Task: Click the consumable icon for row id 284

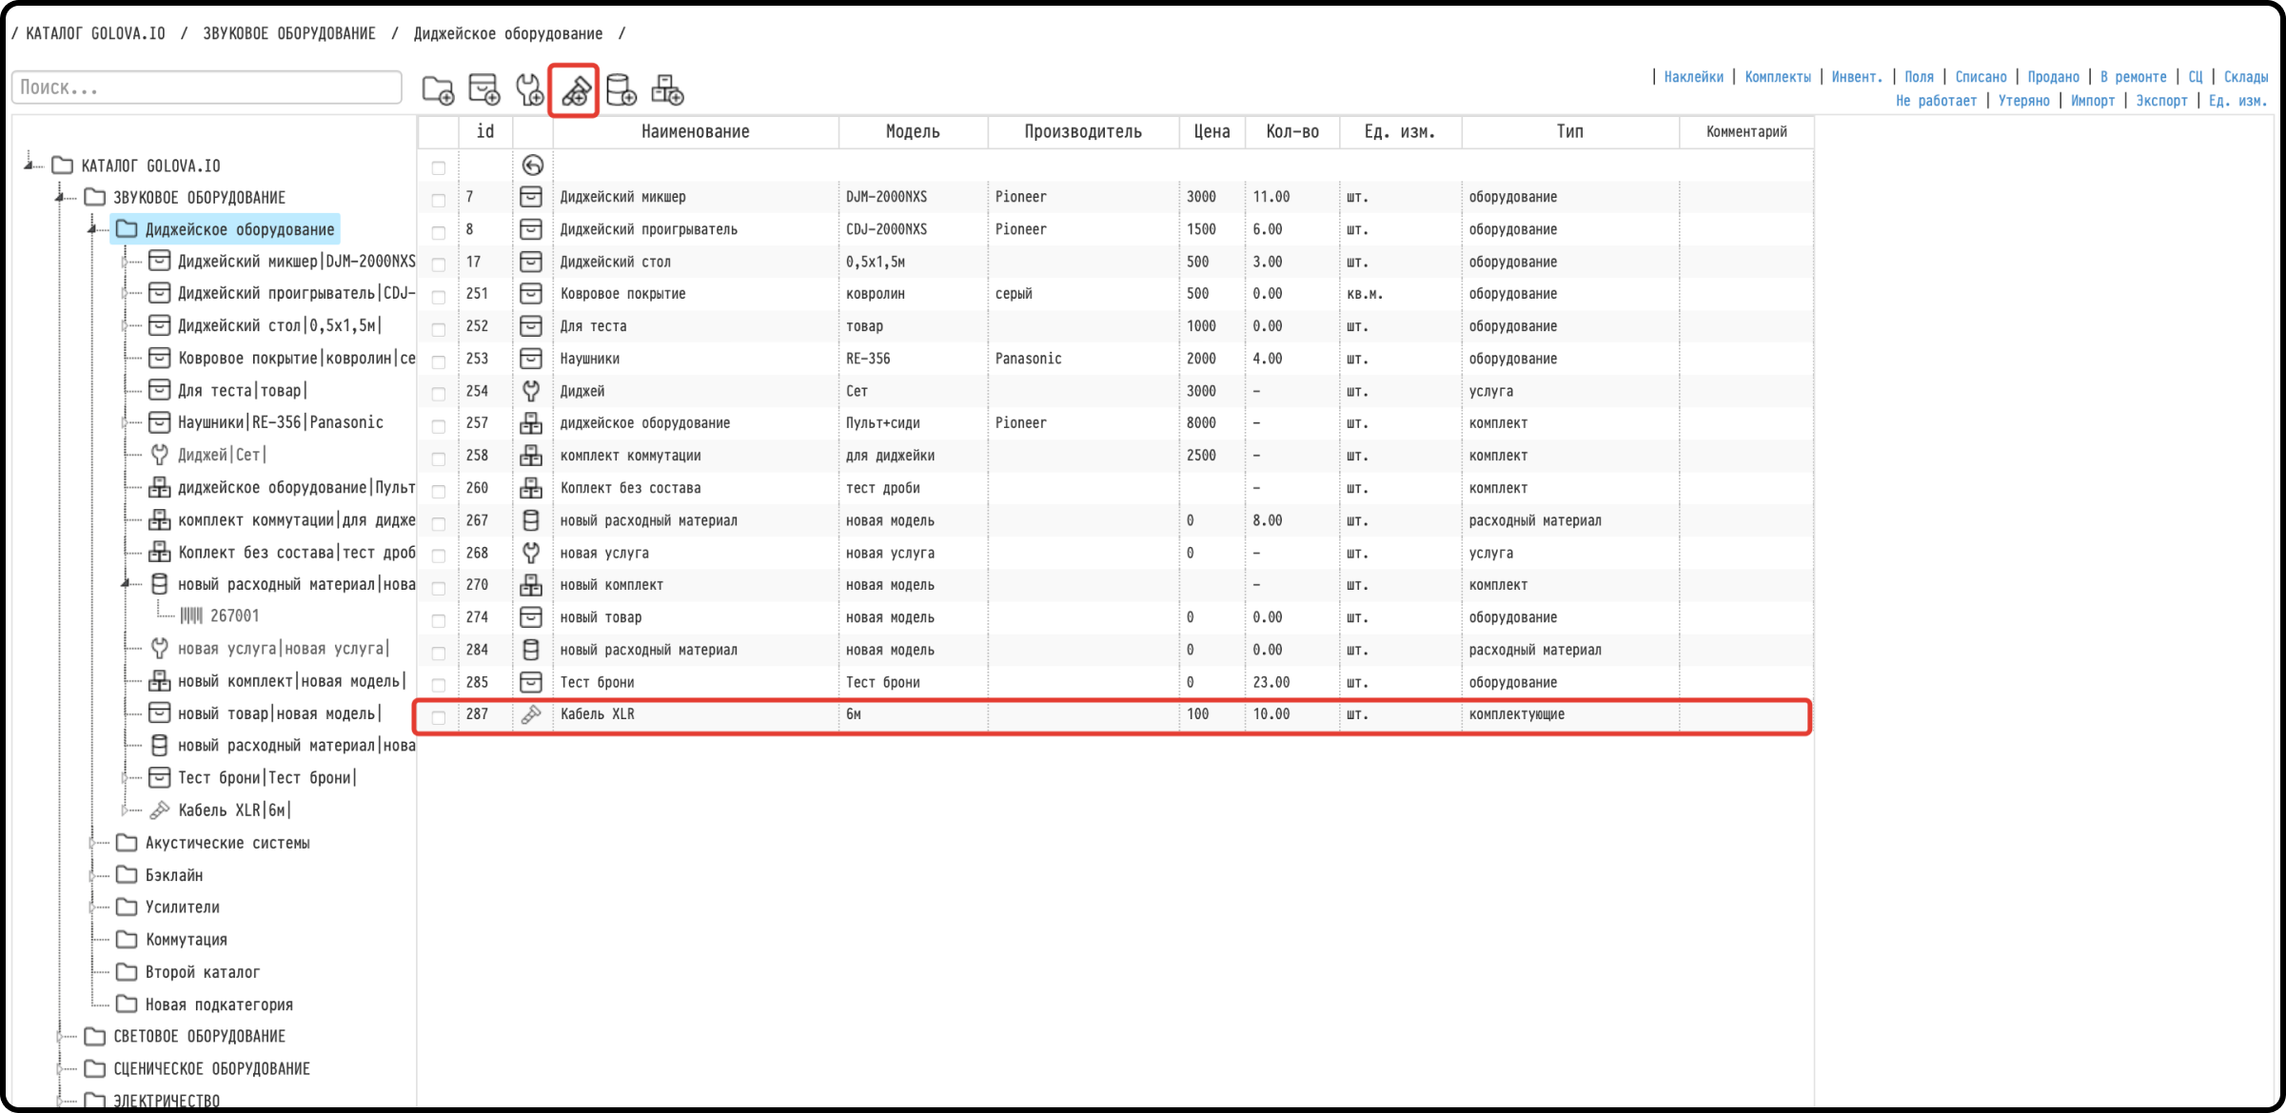Action: click(531, 650)
